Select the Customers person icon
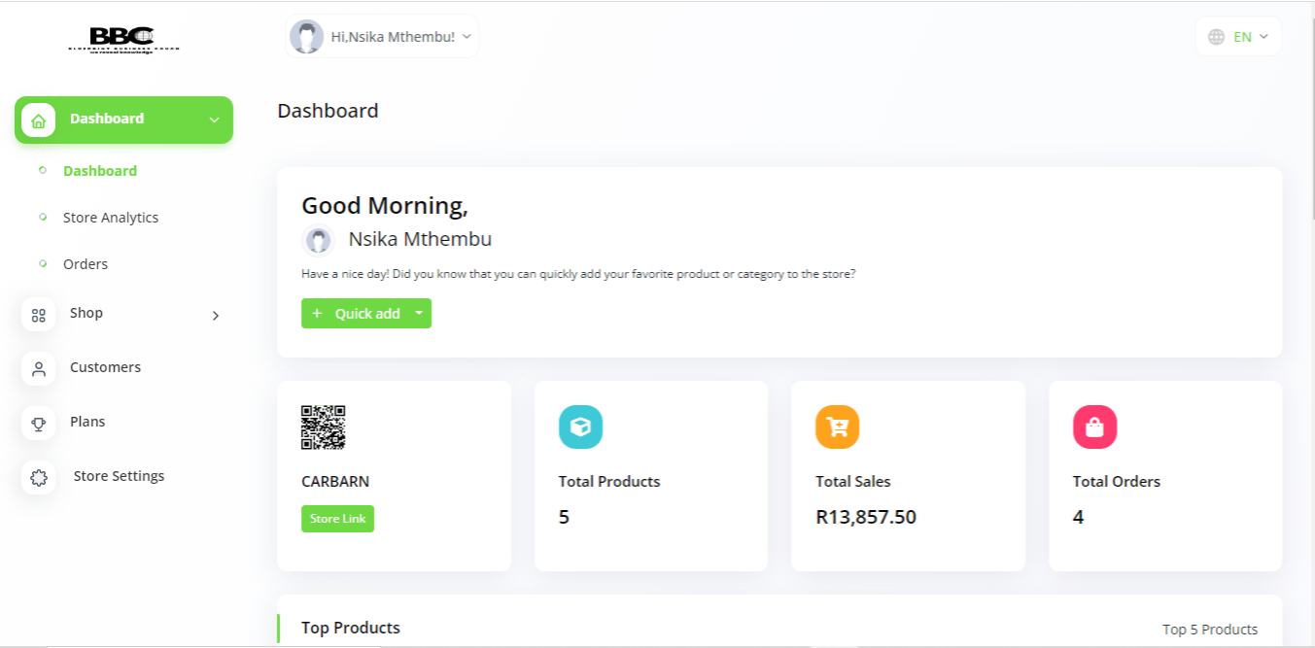Viewport: 1315px width, 648px height. pos(39,369)
